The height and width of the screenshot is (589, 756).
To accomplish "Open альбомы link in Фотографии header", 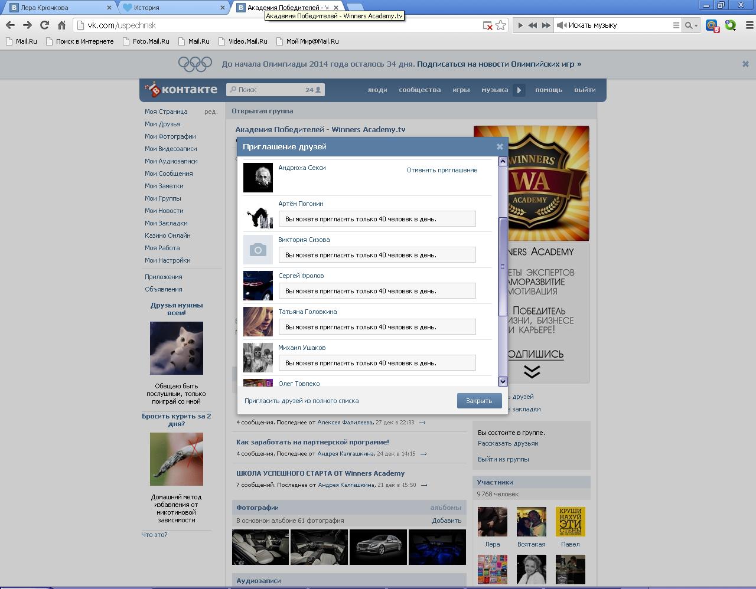I will pyautogui.click(x=446, y=508).
